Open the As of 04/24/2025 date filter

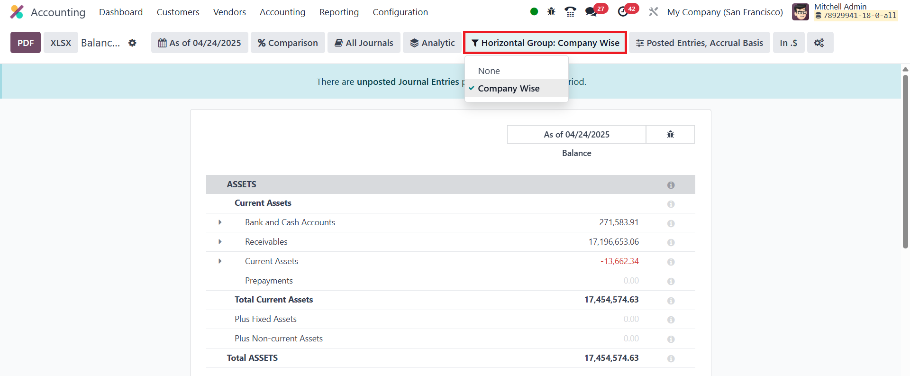tap(200, 43)
